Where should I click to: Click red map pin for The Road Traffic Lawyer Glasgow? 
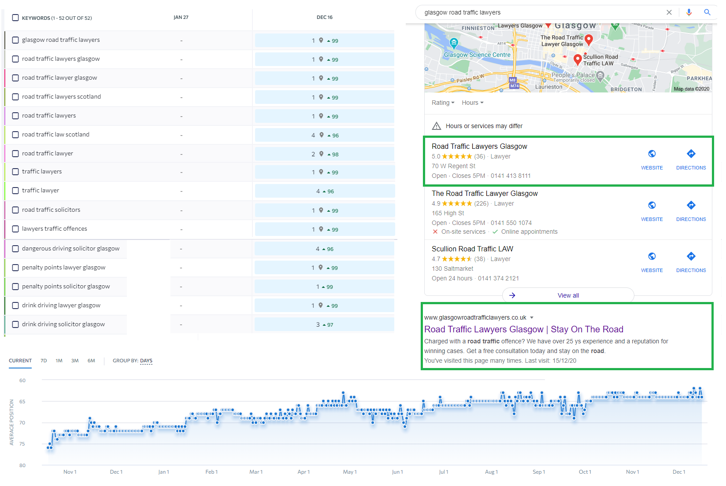(589, 40)
